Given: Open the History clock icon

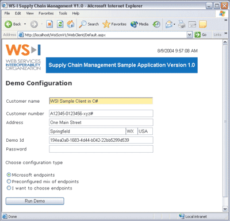Looking at the screenshot, I should 156,24.
